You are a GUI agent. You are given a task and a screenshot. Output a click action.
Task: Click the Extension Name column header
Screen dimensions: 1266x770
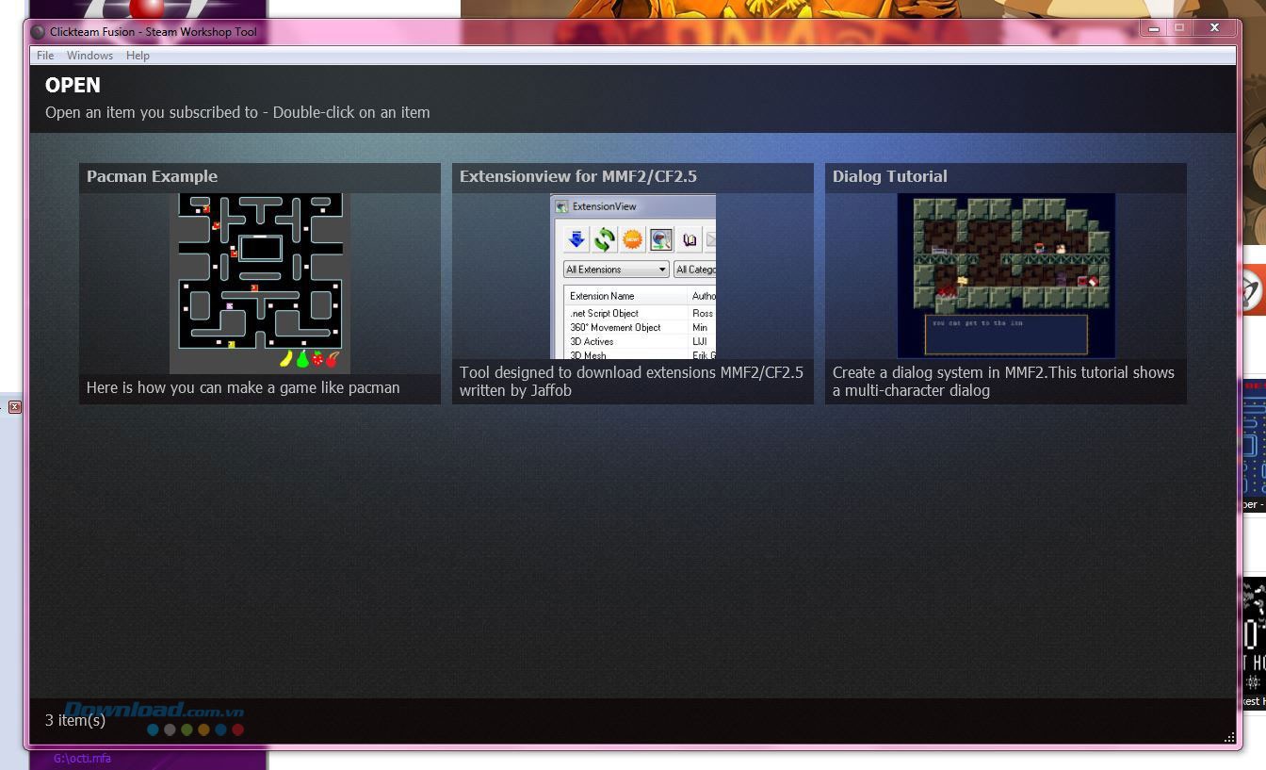click(x=603, y=296)
